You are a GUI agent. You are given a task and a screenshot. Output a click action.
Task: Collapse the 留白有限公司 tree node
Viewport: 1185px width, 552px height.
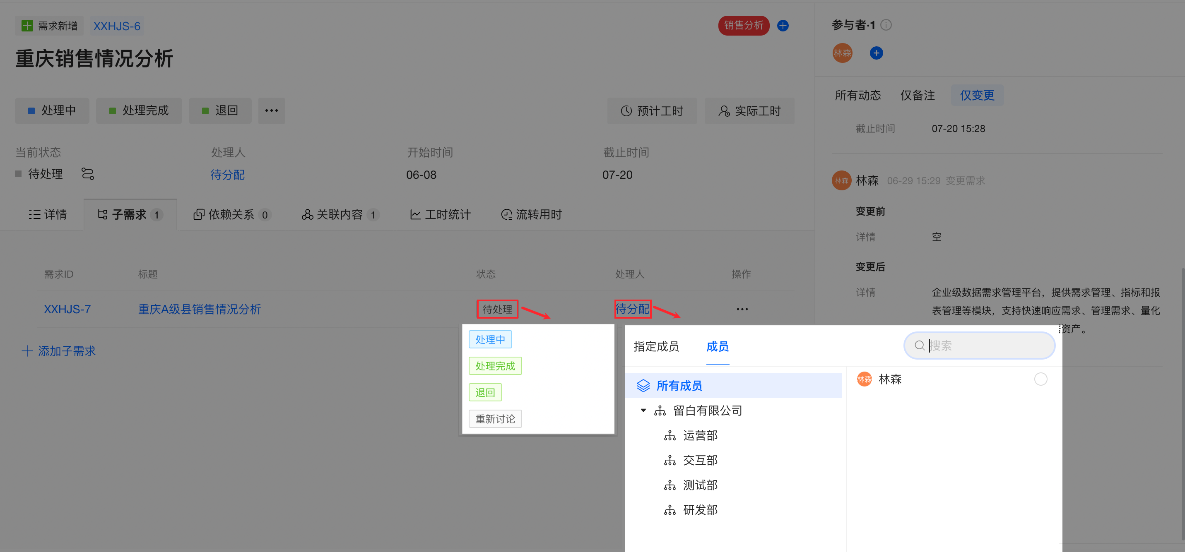click(643, 410)
